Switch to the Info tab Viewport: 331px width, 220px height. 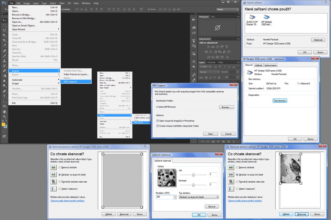pyautogui.click(x=213, y=17)
